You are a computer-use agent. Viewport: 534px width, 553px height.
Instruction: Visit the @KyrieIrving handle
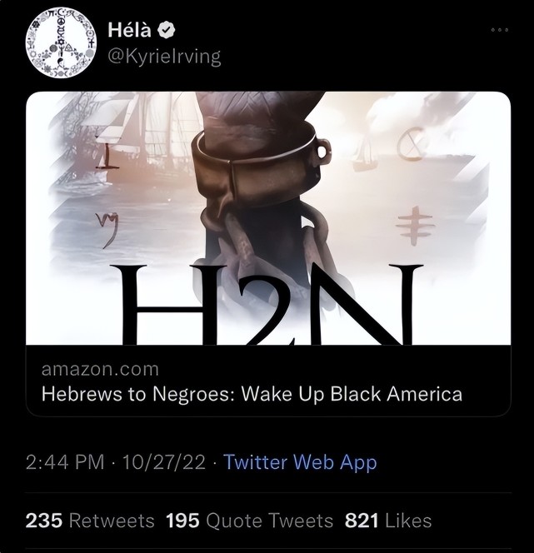[x=164, y=57]
